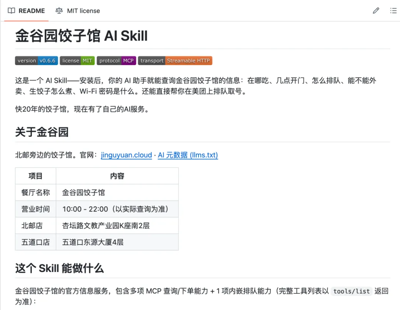The width and height of the screenshot is (400, 310).
Task: Click the paragraph starting 这是一个 AI Skill
Action: coord(196,86)
